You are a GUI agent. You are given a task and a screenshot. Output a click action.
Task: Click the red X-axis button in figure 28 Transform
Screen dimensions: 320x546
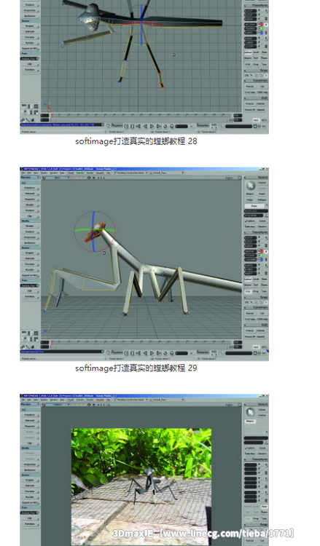[262, 24]
